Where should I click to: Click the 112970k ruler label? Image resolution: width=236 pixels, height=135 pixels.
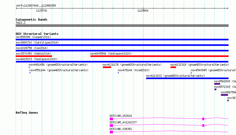(x=42, y=11)
